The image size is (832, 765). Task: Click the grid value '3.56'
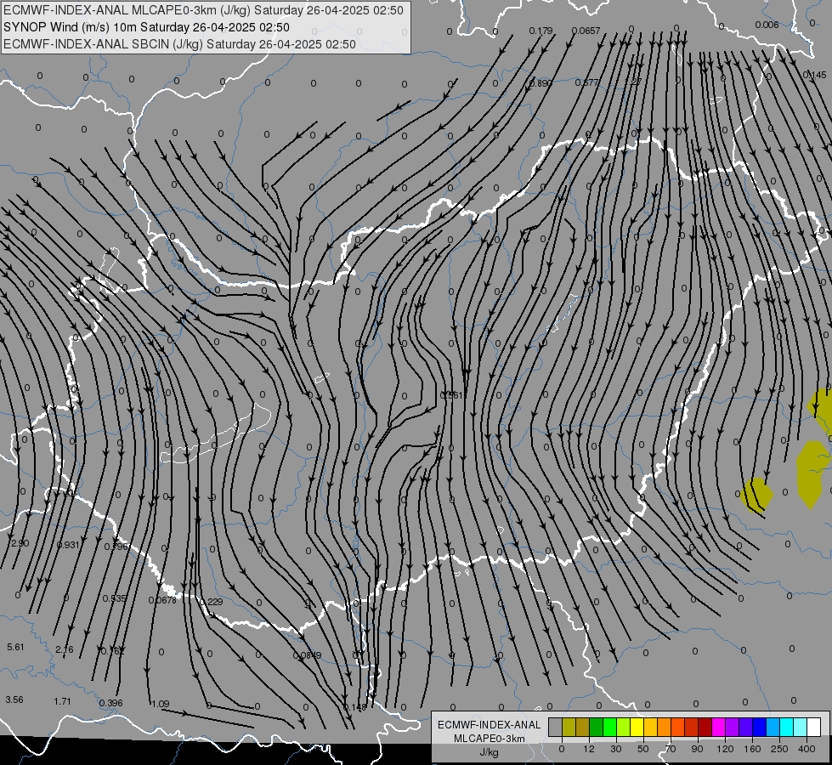(14, 700)
